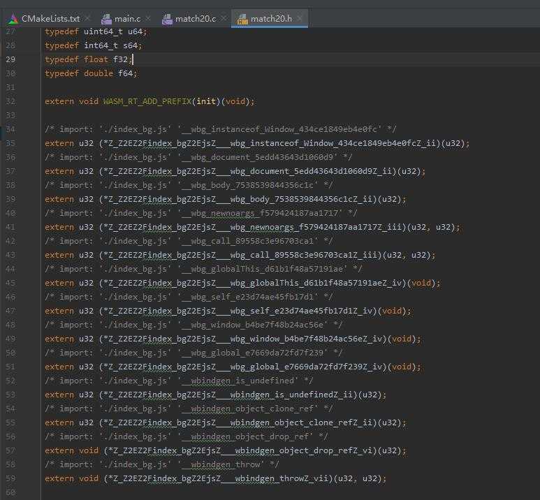Open the CMakeLists.txt tab
The image size is (540, 500).
(50, 18)
